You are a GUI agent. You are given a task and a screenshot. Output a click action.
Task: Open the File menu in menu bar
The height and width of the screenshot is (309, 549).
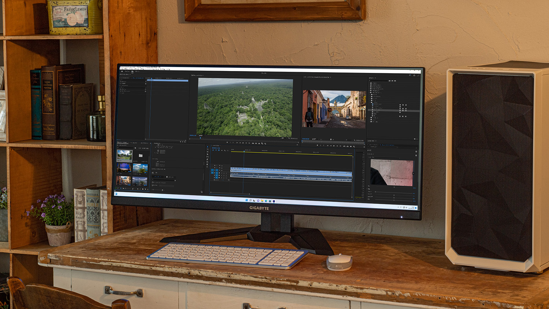click(122, 69)
